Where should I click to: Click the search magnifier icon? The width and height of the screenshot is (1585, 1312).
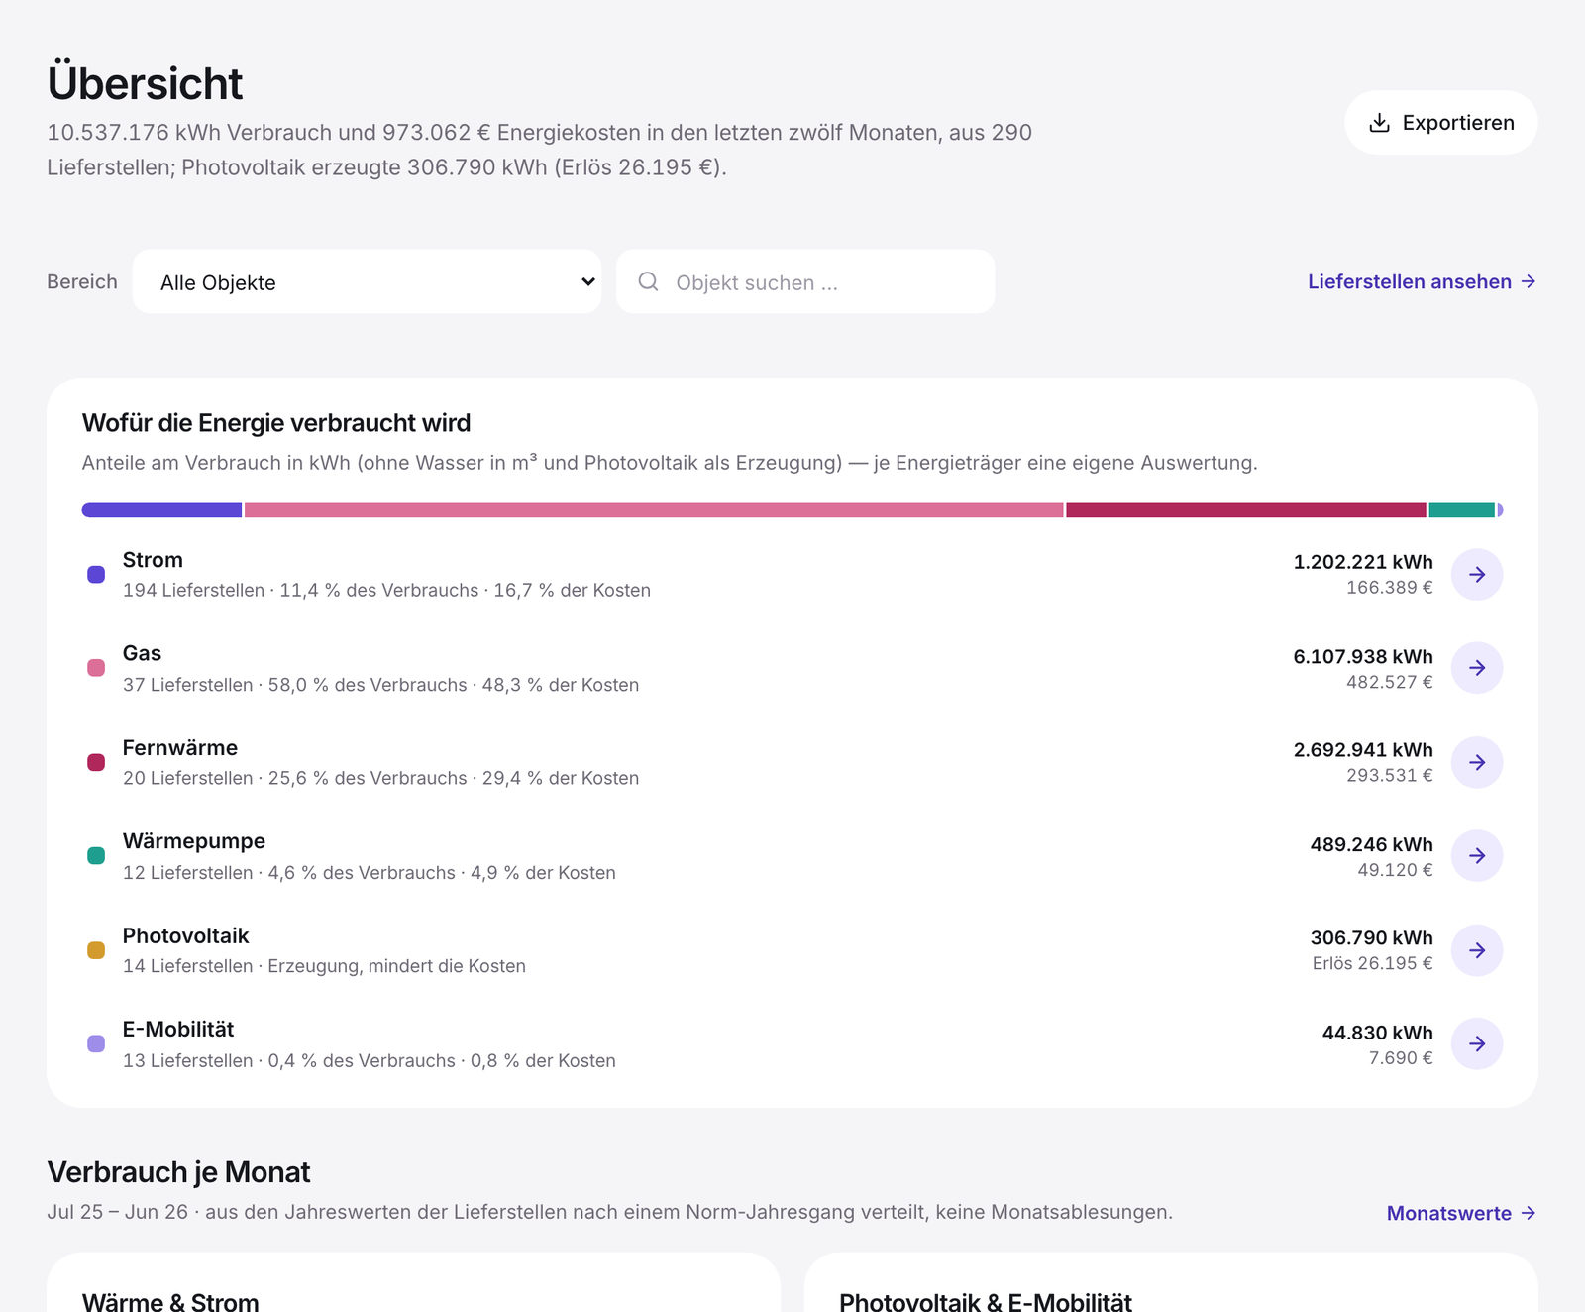tap(648, 281)
